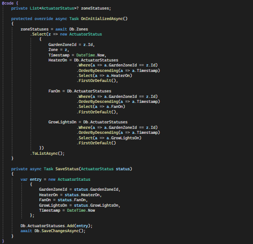Image resolution: width=253 pixels, height=244 pixels.
Task: Click the SaveStatus method name
Action: coord(67,169)
